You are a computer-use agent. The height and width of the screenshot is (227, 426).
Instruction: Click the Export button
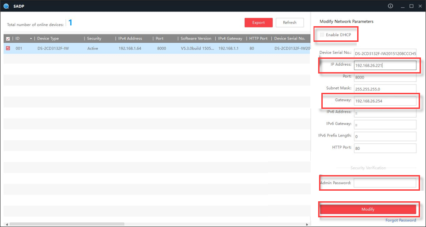click(258, 23)
